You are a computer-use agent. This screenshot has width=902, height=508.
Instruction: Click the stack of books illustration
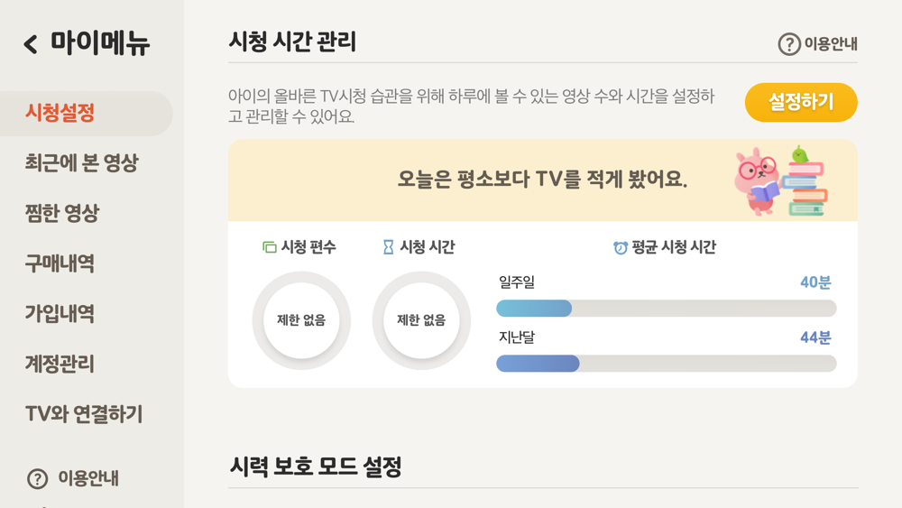tap(805, 181)
